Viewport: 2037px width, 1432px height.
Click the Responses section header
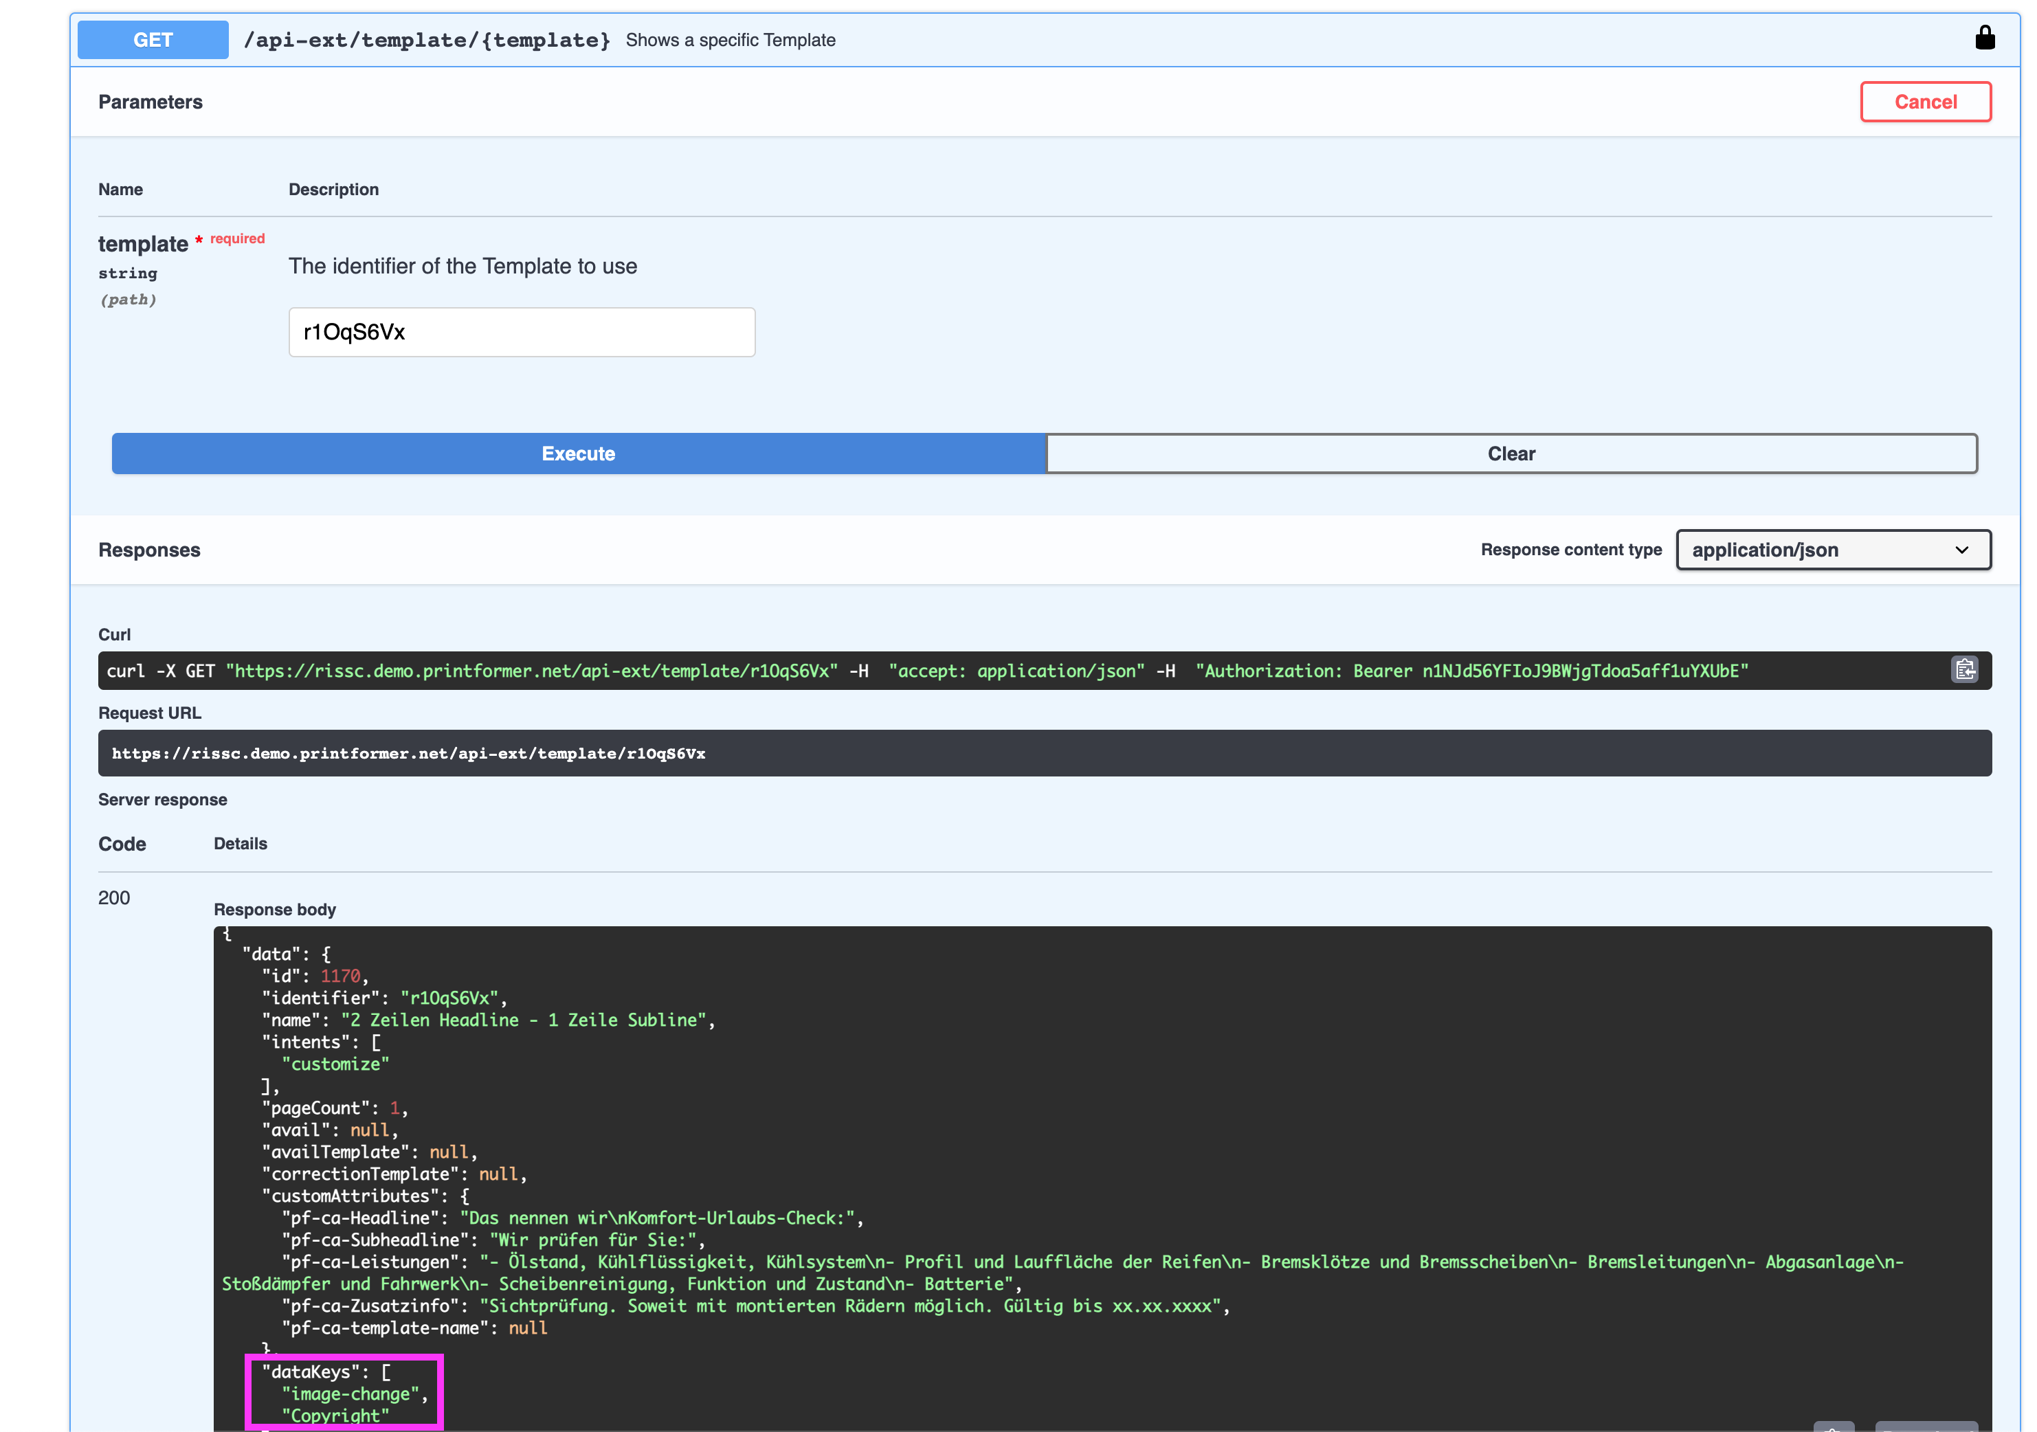[149, 549]
